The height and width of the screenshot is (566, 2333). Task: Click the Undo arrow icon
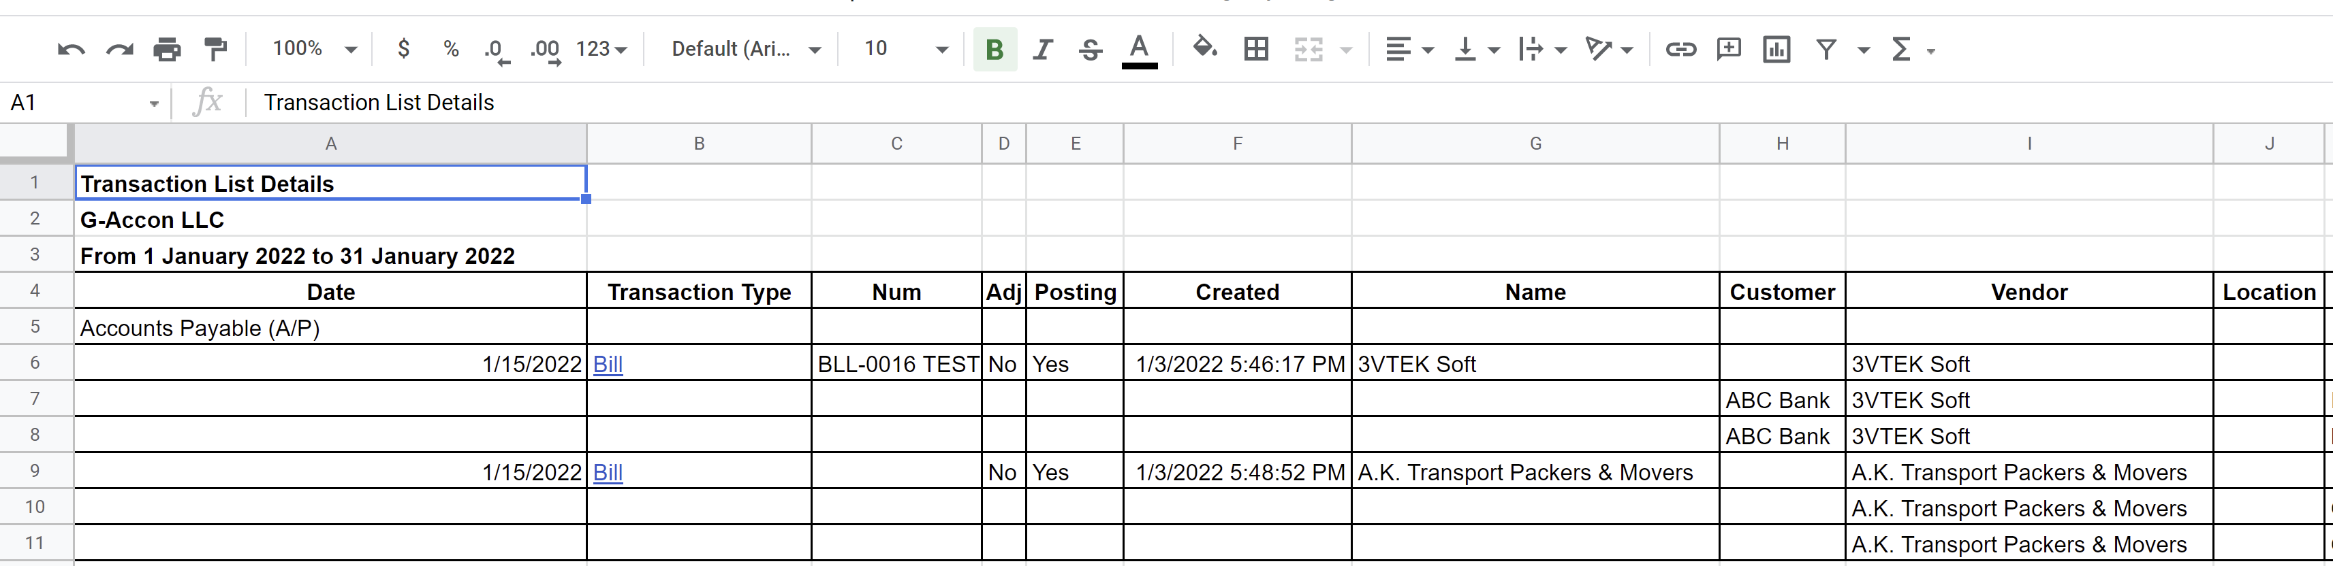point(71,49)
